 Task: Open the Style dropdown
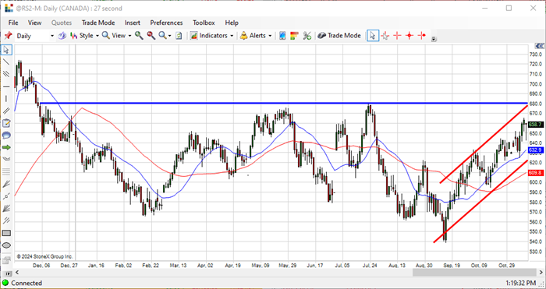(x=84, y=36)
